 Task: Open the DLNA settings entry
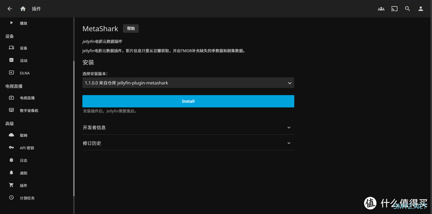point(37,73)
